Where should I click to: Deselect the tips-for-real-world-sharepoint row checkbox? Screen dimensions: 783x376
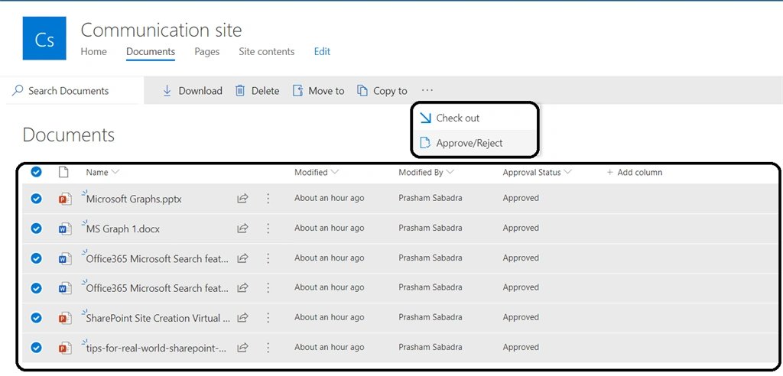(36, 348)
